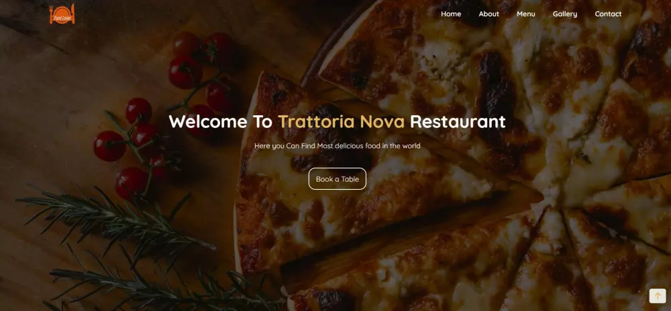Click the Book a Table button
Image resolution: width=671 pixels, height=311 pixels.
(338, 178)
